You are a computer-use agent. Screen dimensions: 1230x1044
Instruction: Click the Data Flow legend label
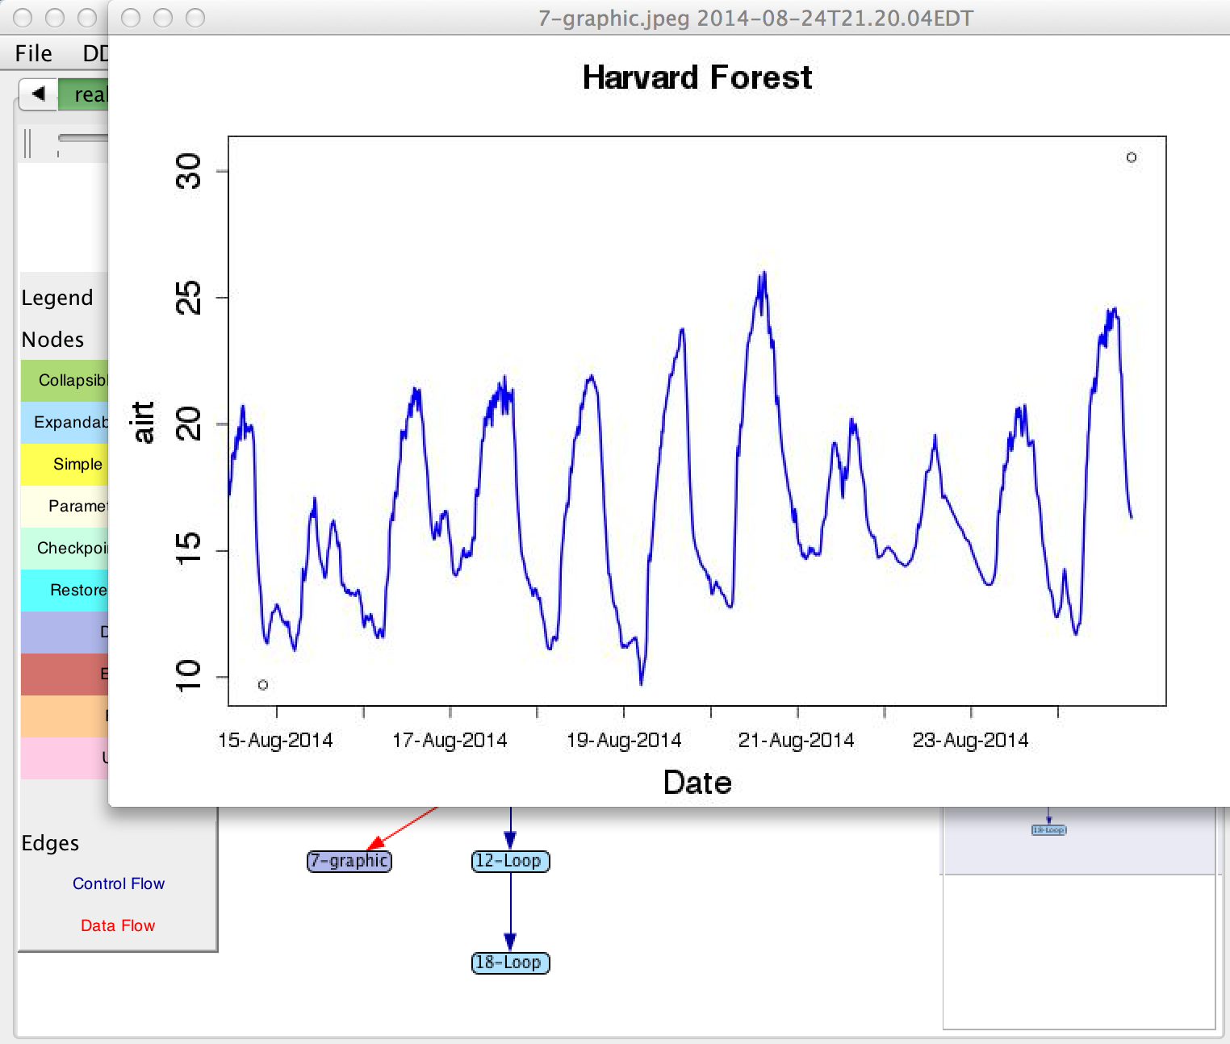(118, 925)
